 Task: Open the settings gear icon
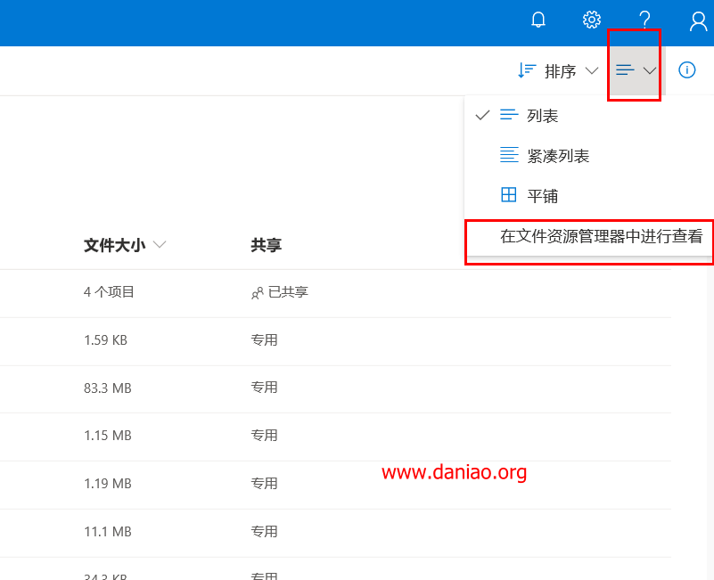point(592,20)
